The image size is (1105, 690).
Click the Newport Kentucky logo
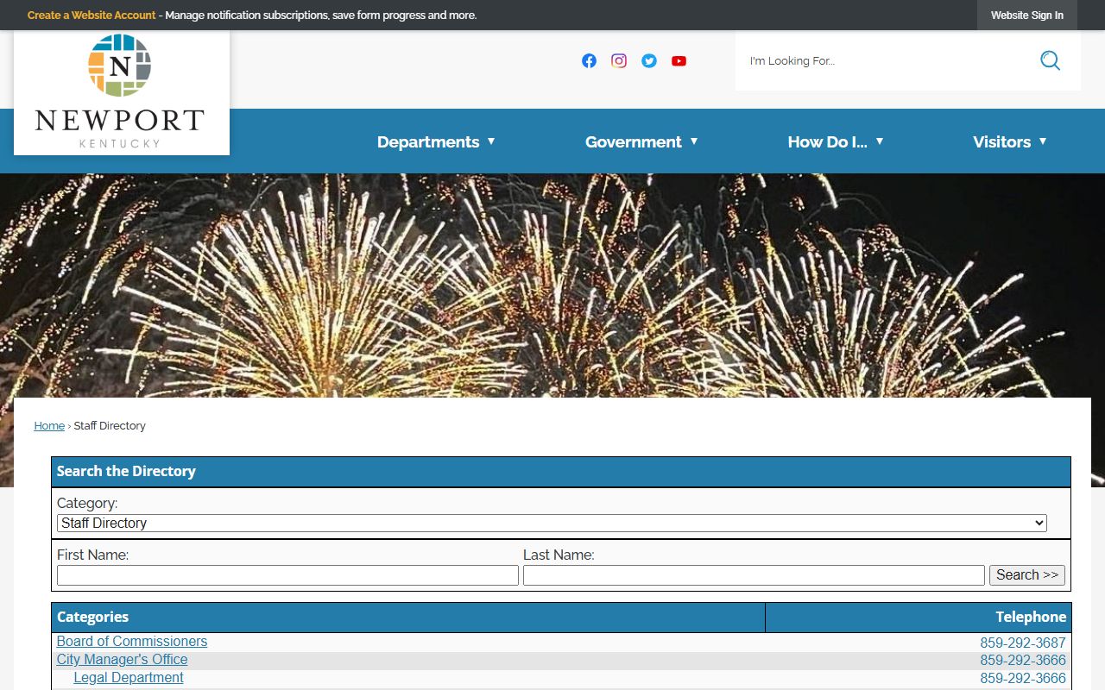pyautogui.click(x=121, y=91)
